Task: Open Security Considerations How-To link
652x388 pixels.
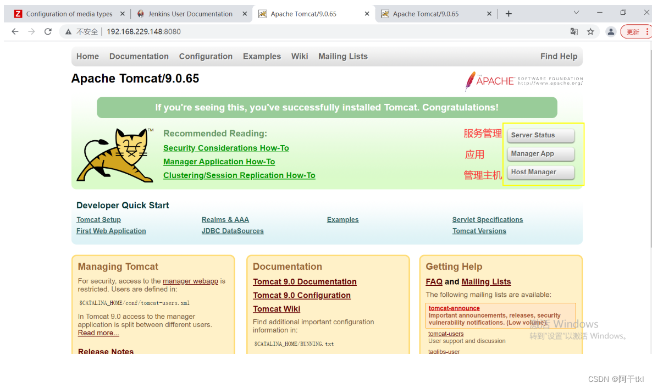Action: 226,148
